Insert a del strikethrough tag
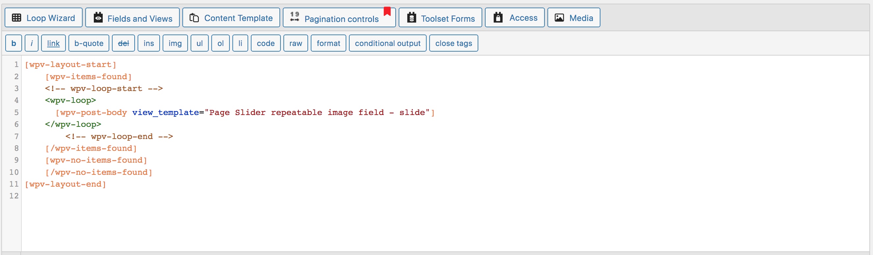 [123, 43]
